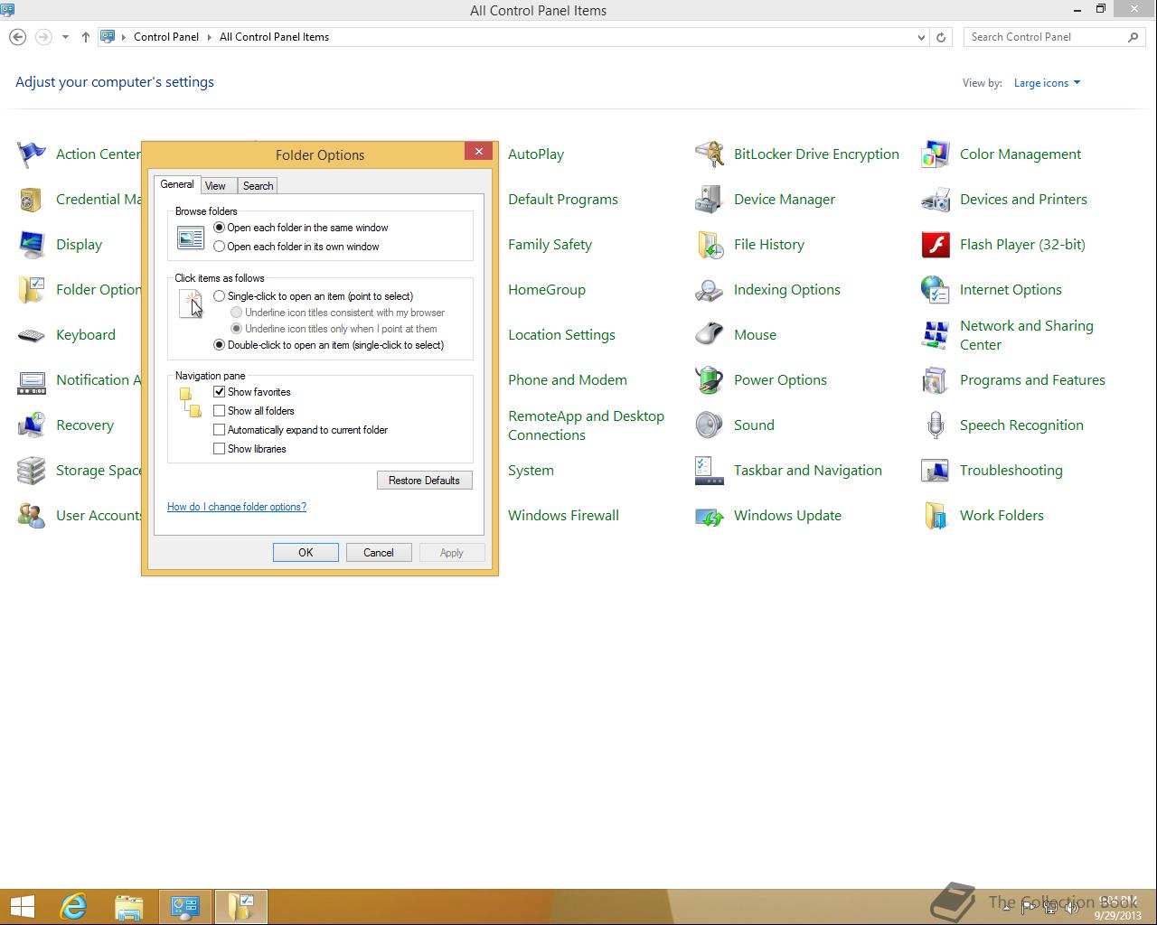
Task: Open the 'Large icons' View by dropdown
Action: pos(1047,83)
